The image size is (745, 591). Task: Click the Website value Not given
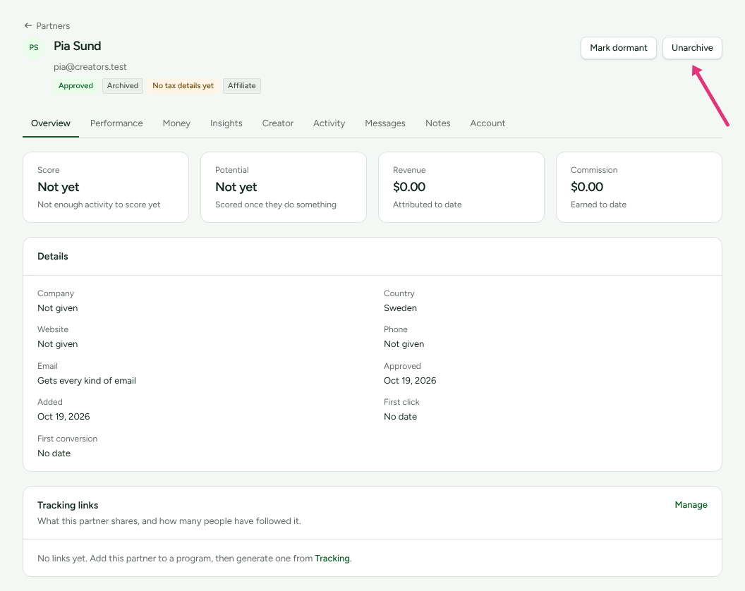57,344
